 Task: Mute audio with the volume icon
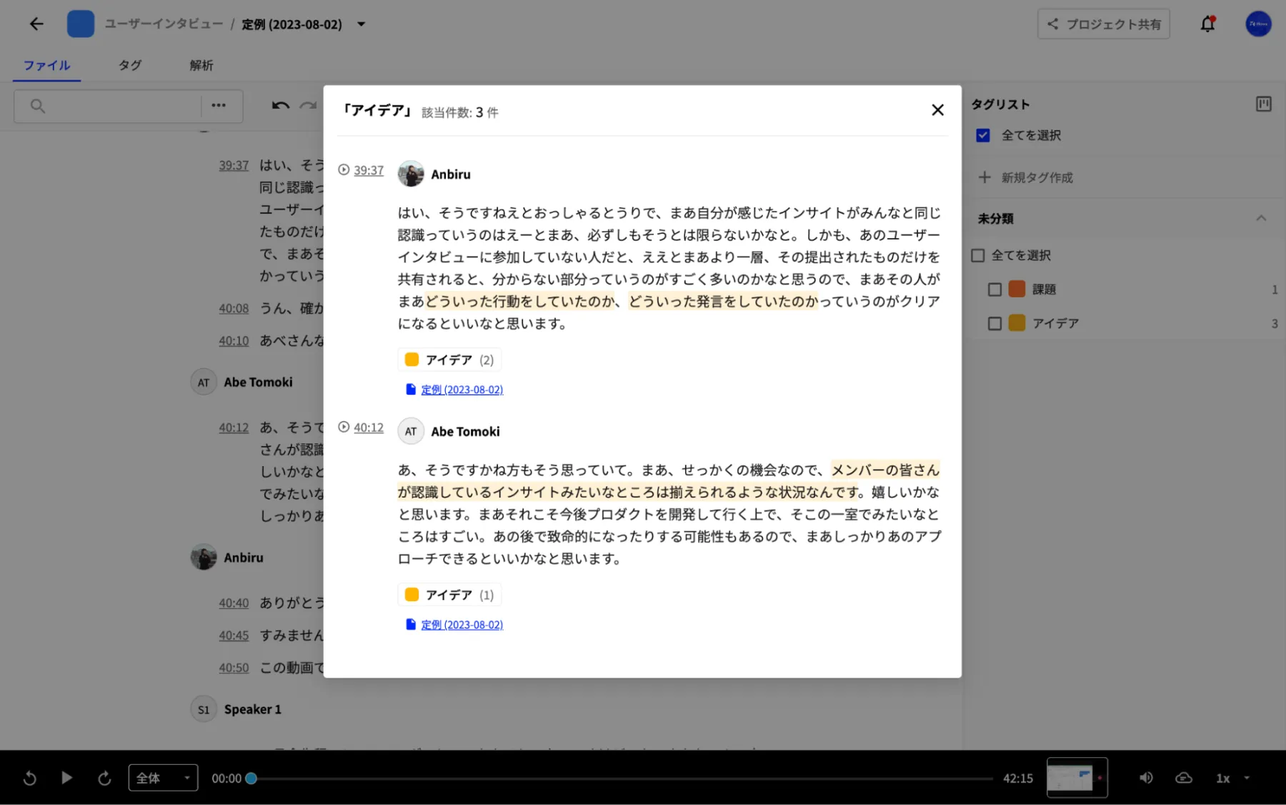click(1146, 778)
